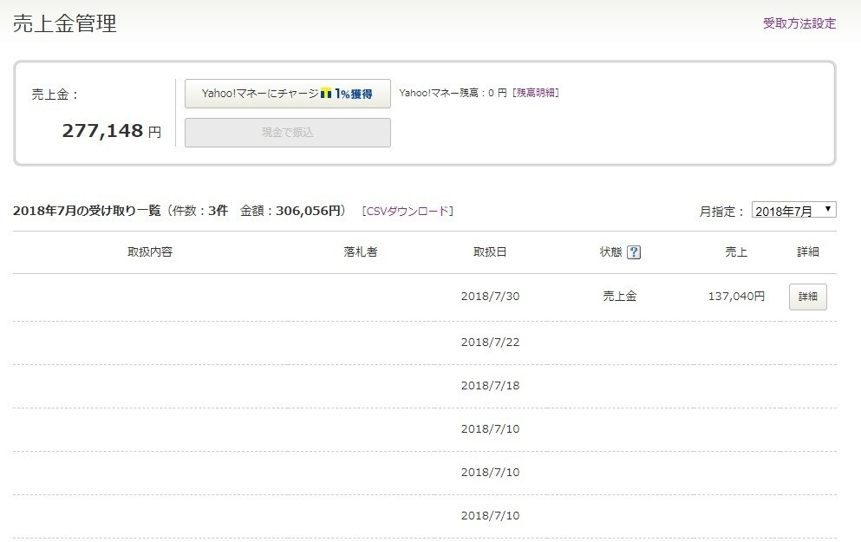
Task: Click the 状態 column header text
Action: pos(610,252)
